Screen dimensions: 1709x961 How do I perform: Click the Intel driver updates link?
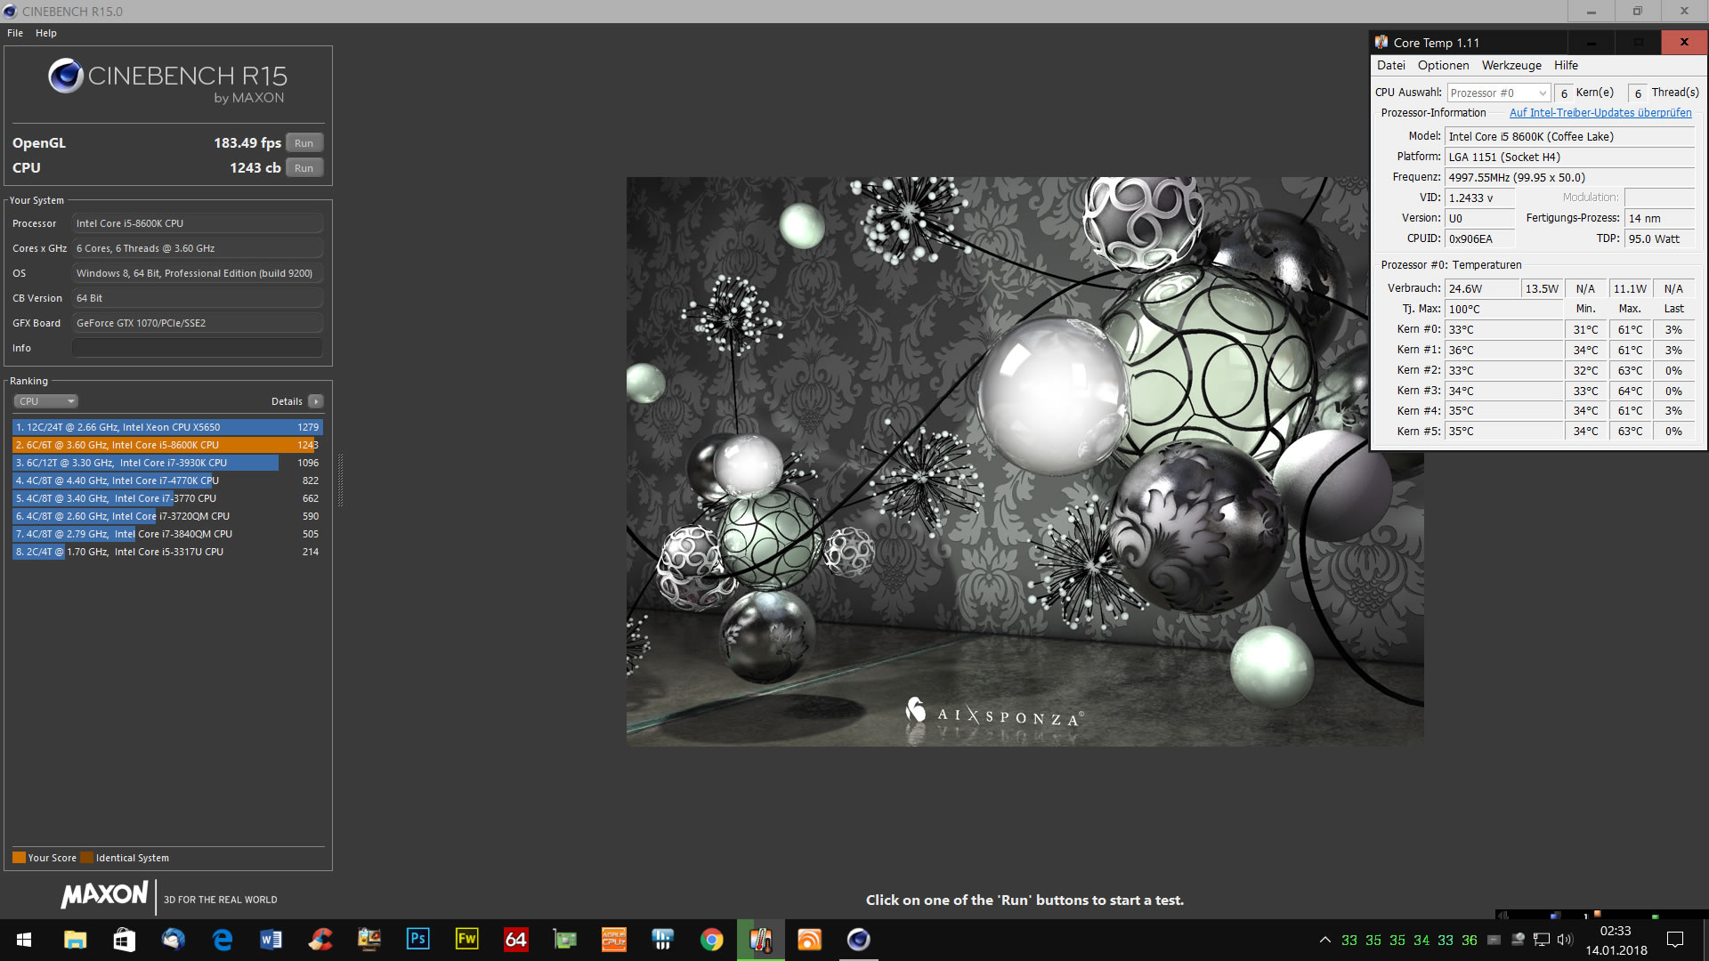click(1600, 113)
